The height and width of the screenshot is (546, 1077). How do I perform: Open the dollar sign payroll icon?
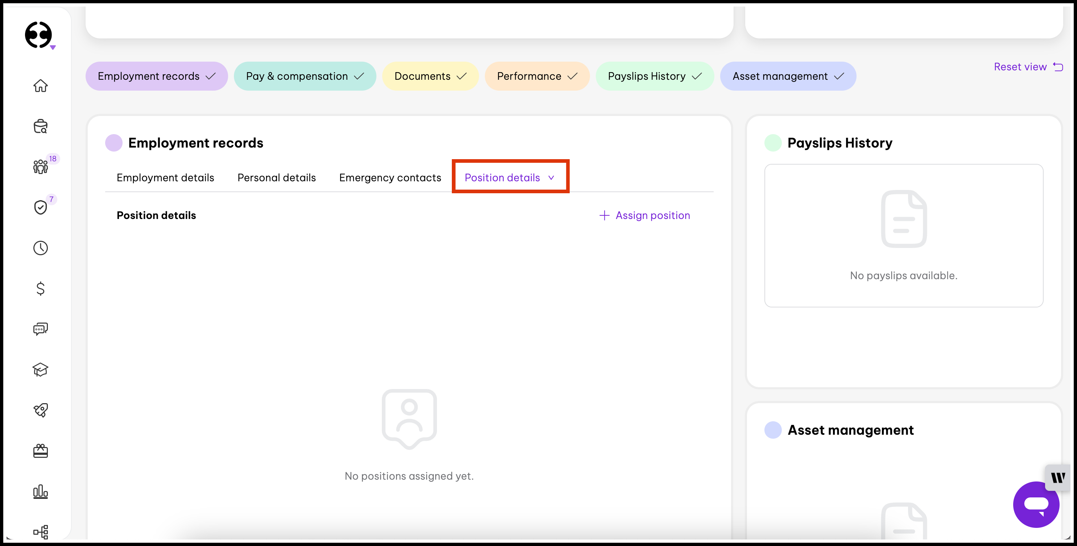tap(41, 289)
